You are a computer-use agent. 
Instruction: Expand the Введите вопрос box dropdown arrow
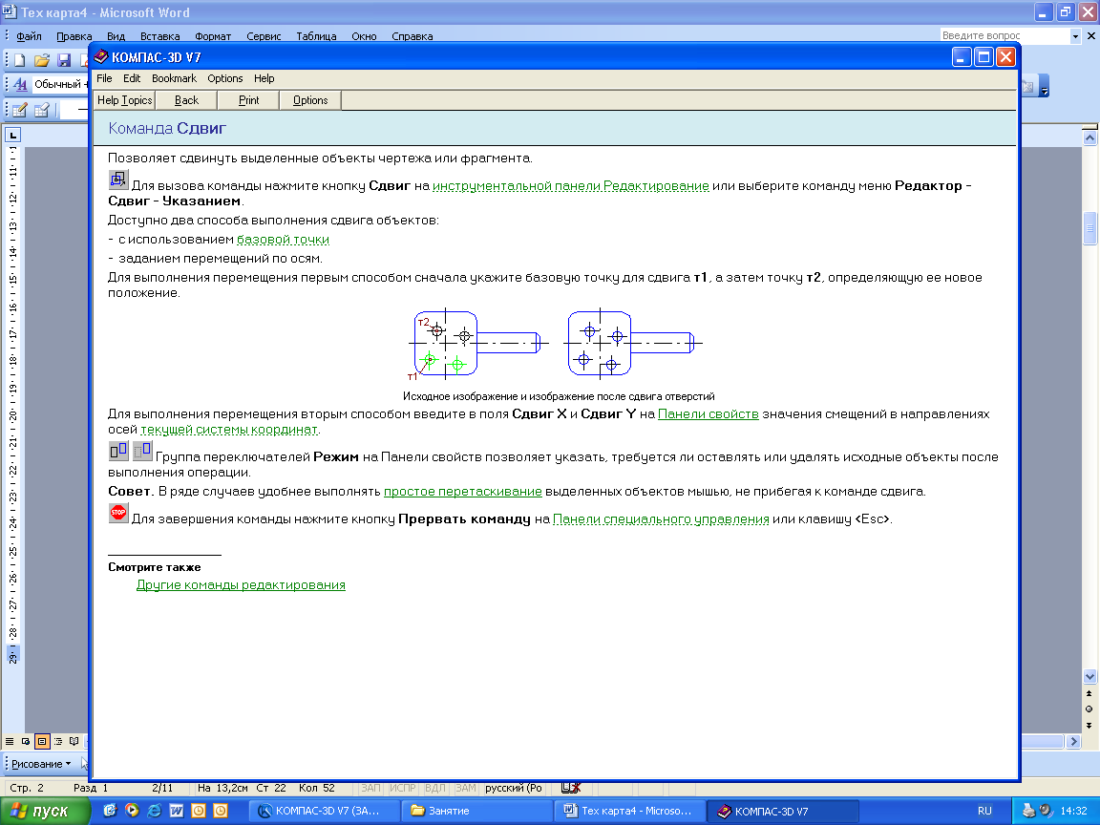pos(1075,35)
